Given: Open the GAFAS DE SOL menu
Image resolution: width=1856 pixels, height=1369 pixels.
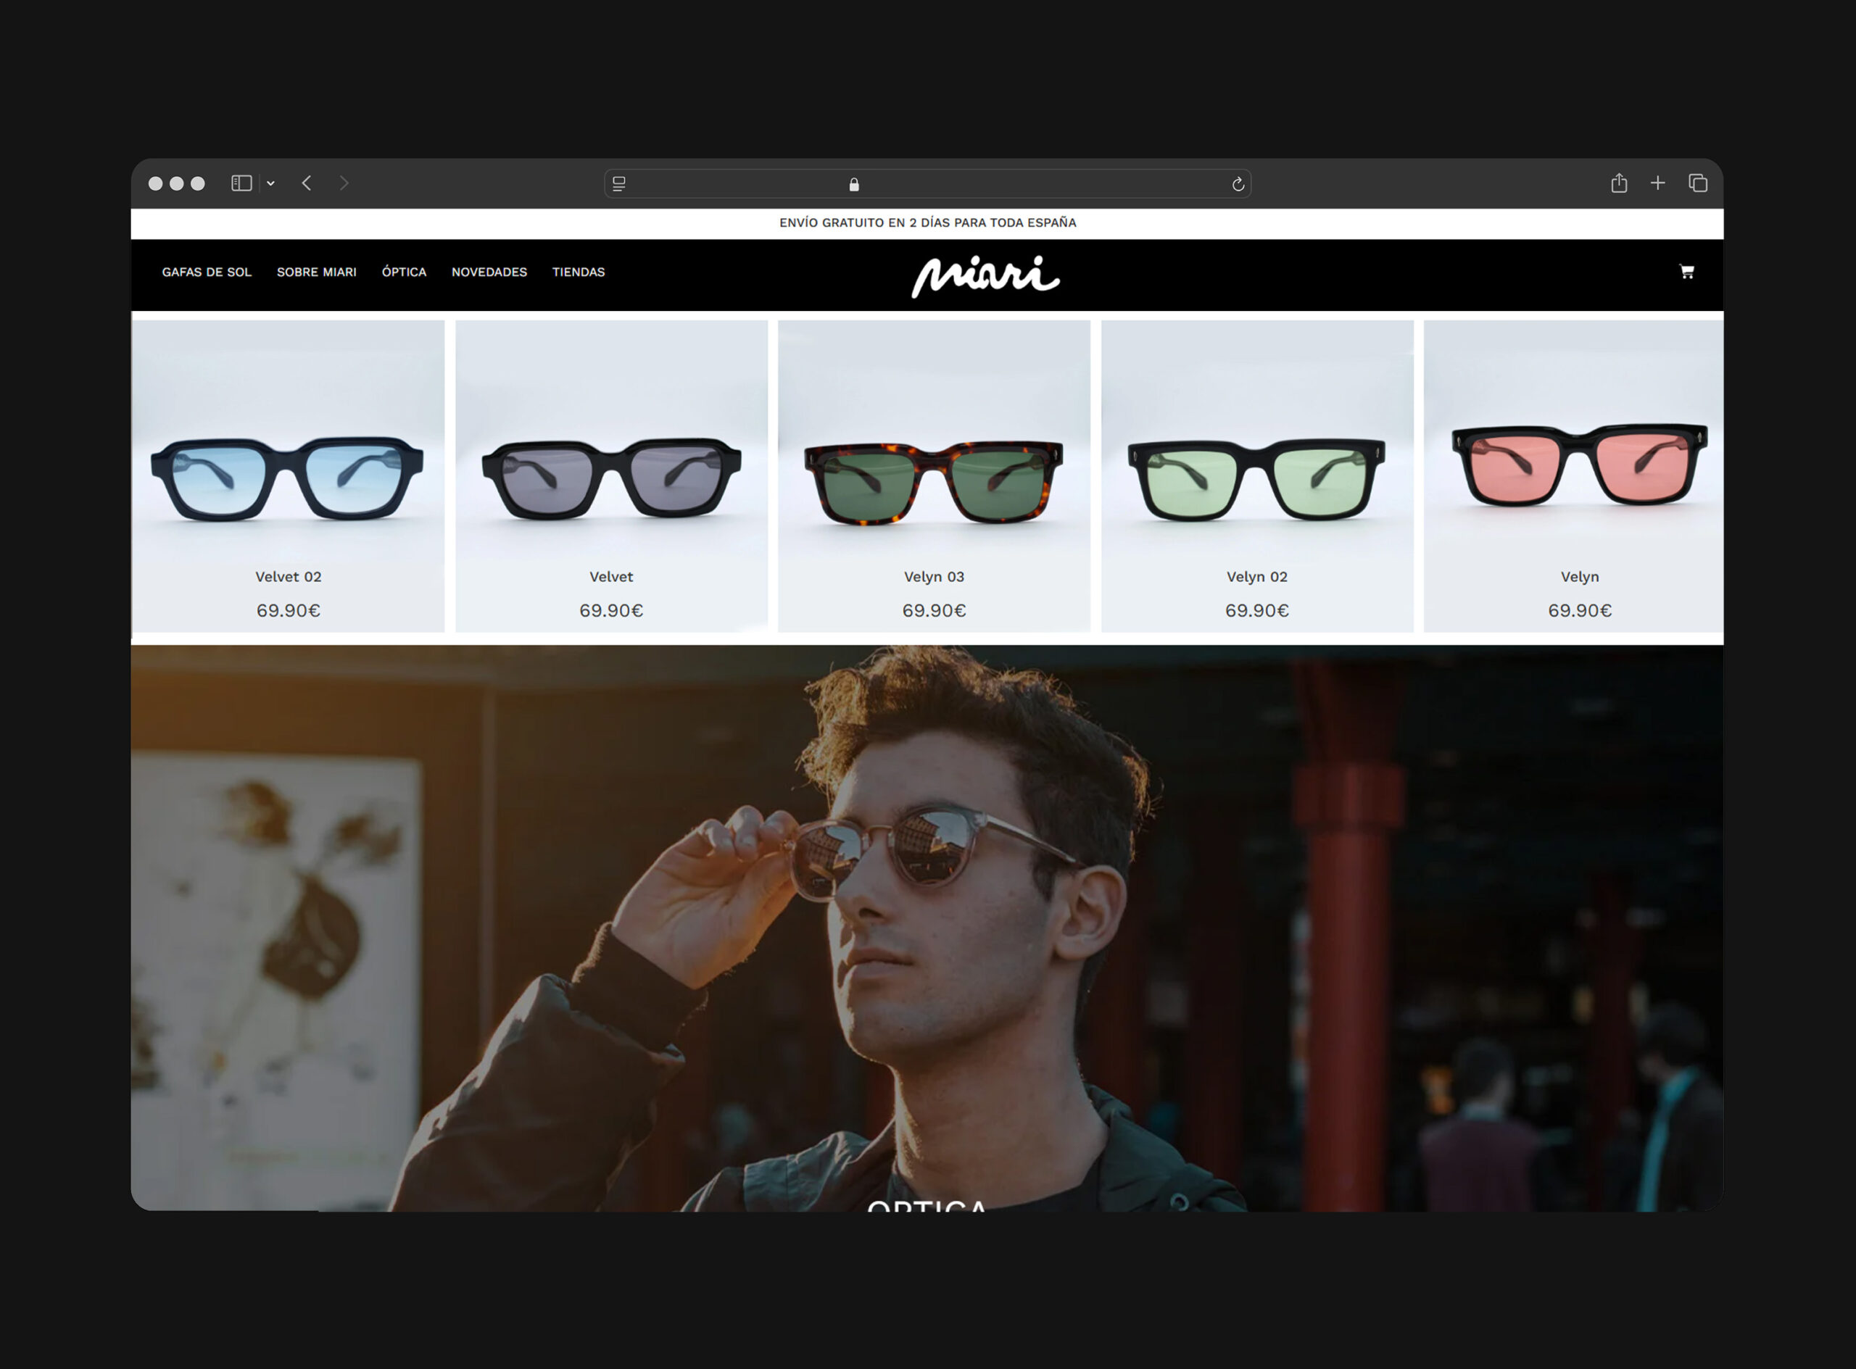Looking at the screenshot, I should [207, 272].
